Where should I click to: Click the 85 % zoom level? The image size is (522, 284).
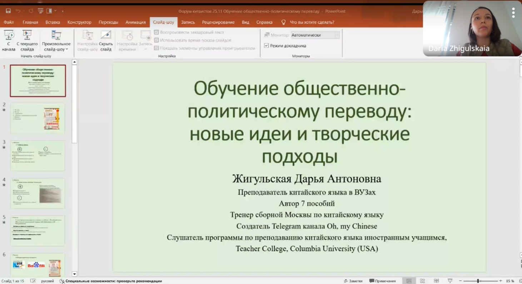[510, 281]
